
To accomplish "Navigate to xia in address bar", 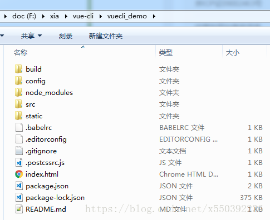I will (54, 16).
